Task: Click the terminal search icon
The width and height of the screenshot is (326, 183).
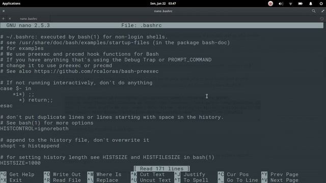Action: point(314,11)
